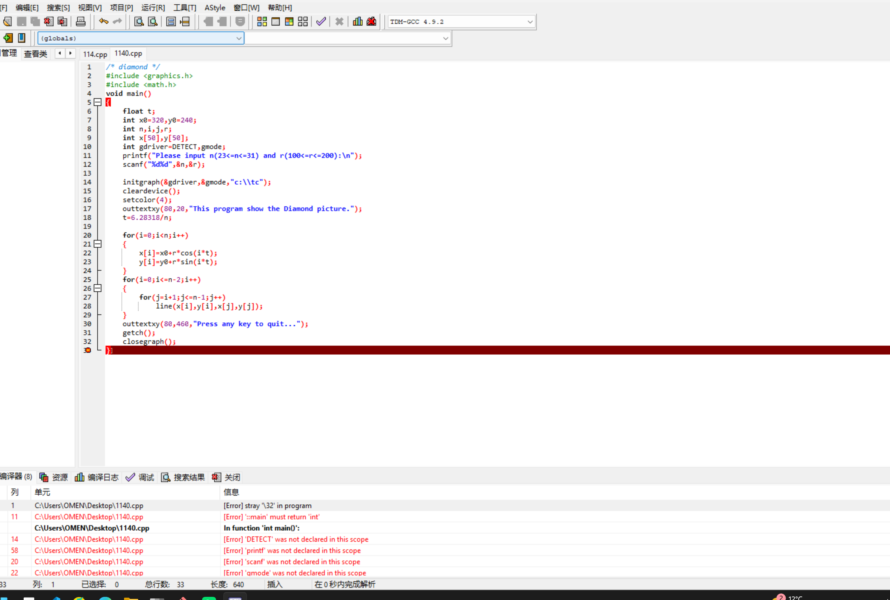This screenshot has height=600, width=890.
Task: Click the Find magnifier icon
Action: coord(139,22)
